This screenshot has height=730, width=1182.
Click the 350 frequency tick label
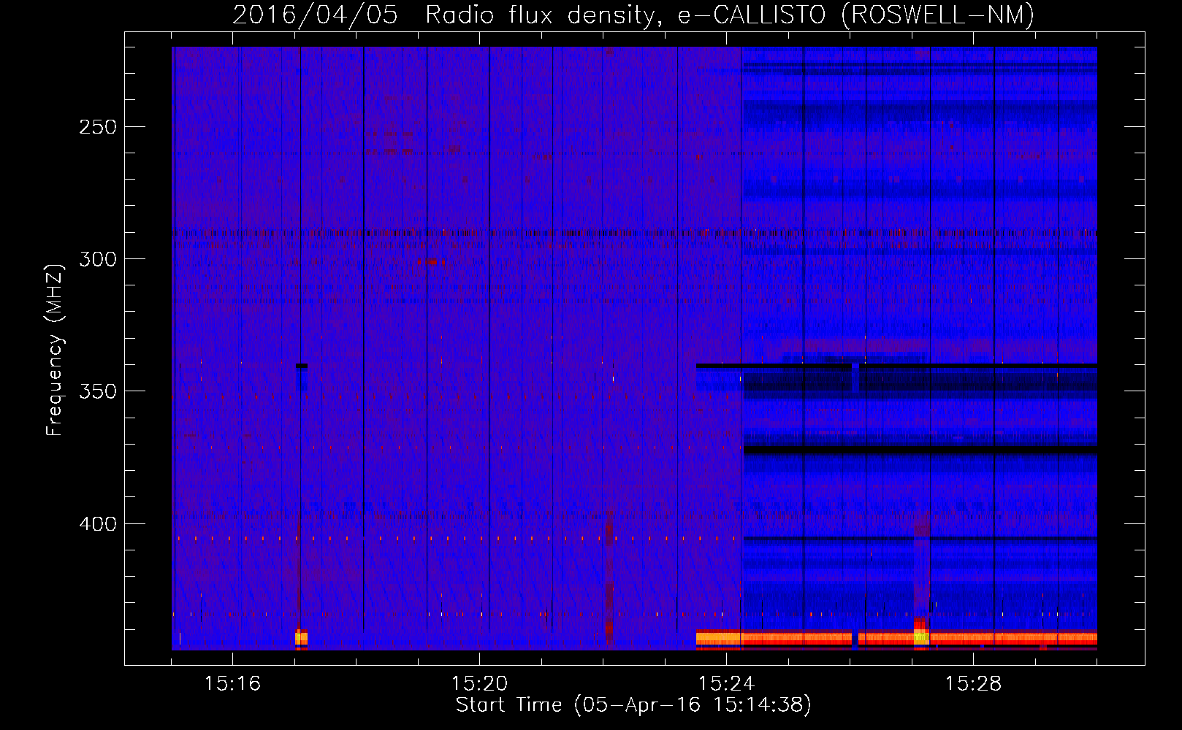pos(98,391)
